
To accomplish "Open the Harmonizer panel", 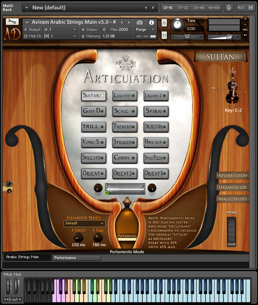I will [233, 187].
